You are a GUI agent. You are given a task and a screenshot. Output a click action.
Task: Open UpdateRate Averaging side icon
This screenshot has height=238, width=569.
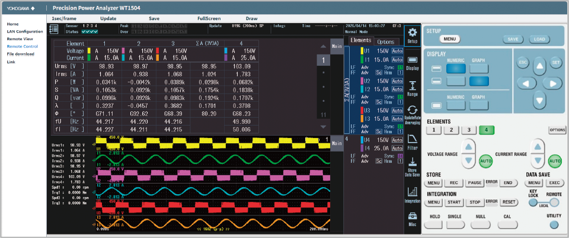[x=413, y=115]
